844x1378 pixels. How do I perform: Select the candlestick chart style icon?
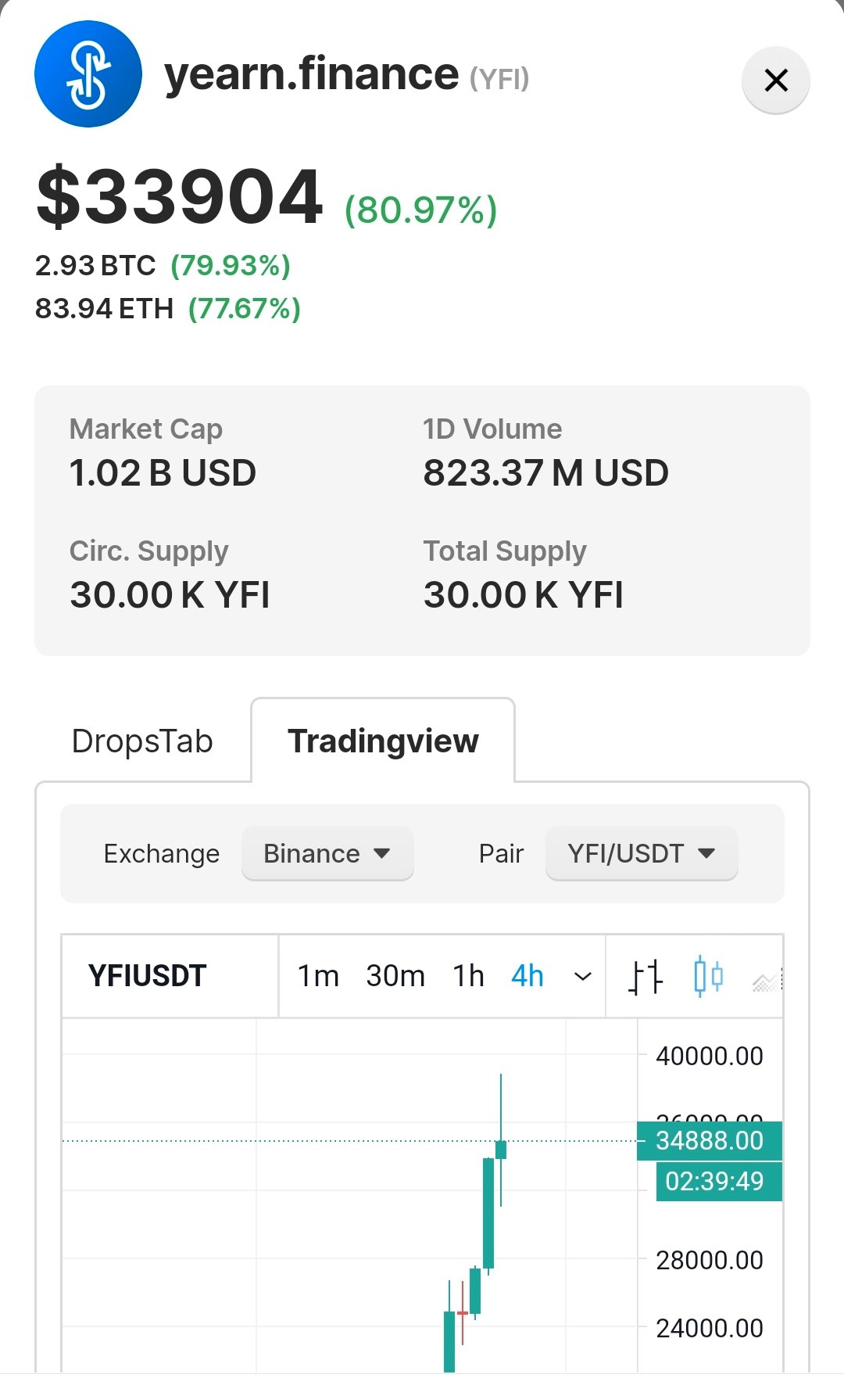pos(708,977)
